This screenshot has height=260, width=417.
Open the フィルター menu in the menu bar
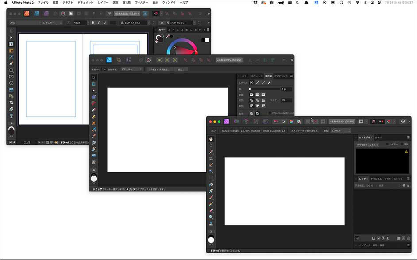pyautogui.click(x=140, y=3)
